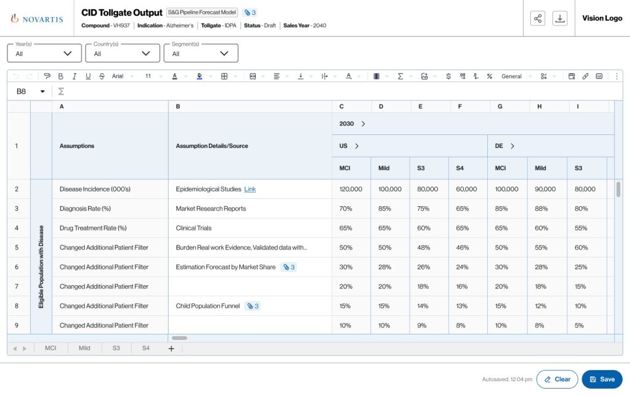Image resolution: width=630 pixels, height=396 pixels.
Task: Expand the 2030 year column group
Action: click(363, 124)
